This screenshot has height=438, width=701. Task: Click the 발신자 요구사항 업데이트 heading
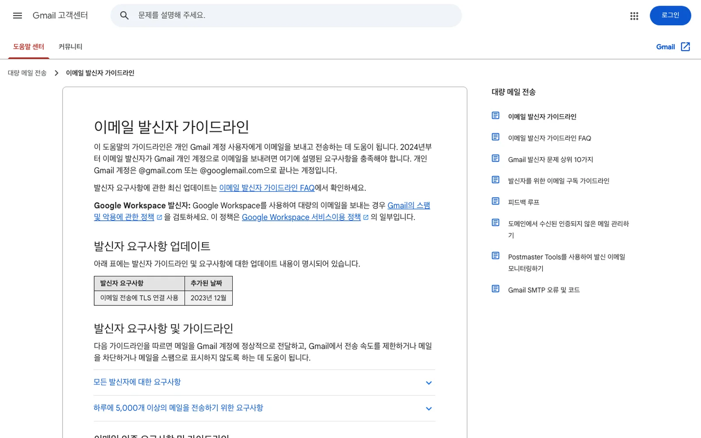pyautogui.click(x=152, y=246)
